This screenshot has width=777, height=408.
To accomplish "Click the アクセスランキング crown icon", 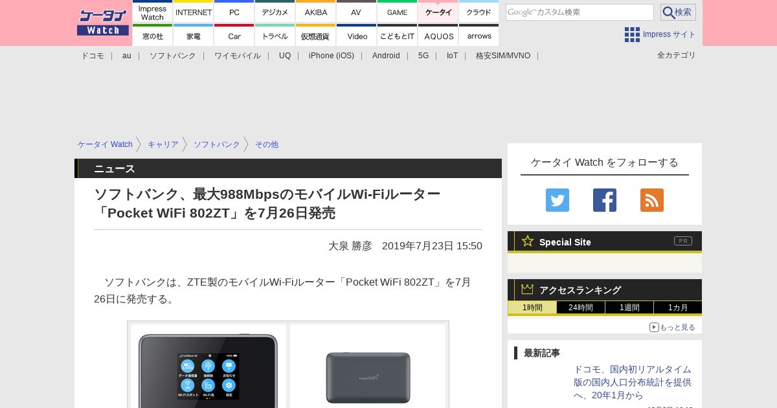I will tap(528, 289).
